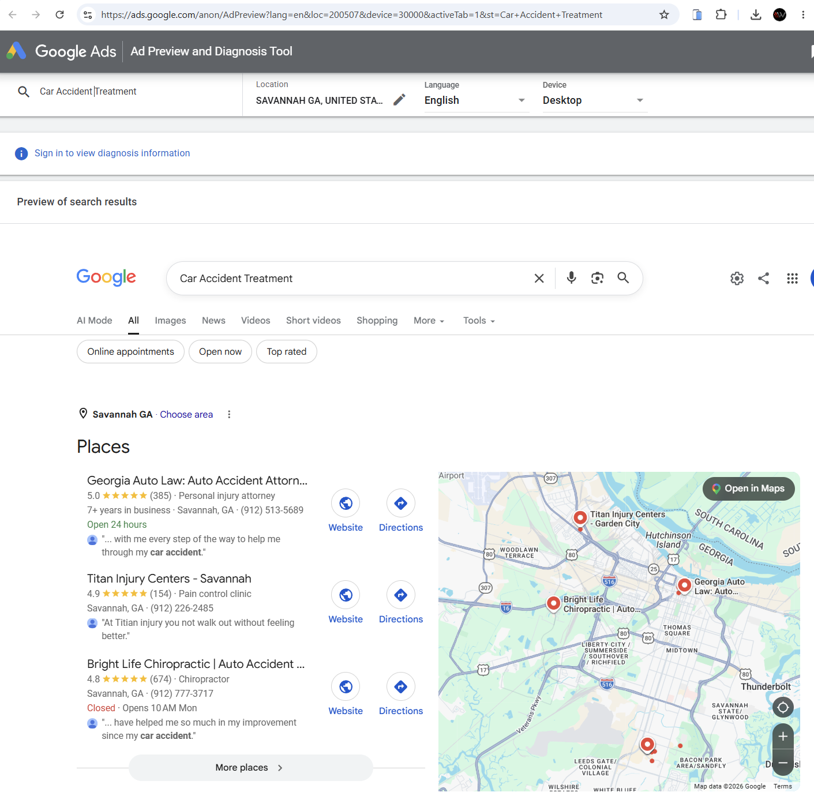Click the Google Ads logo
Viewport: 814px width, 796px height.
click(x=61, y=51)
